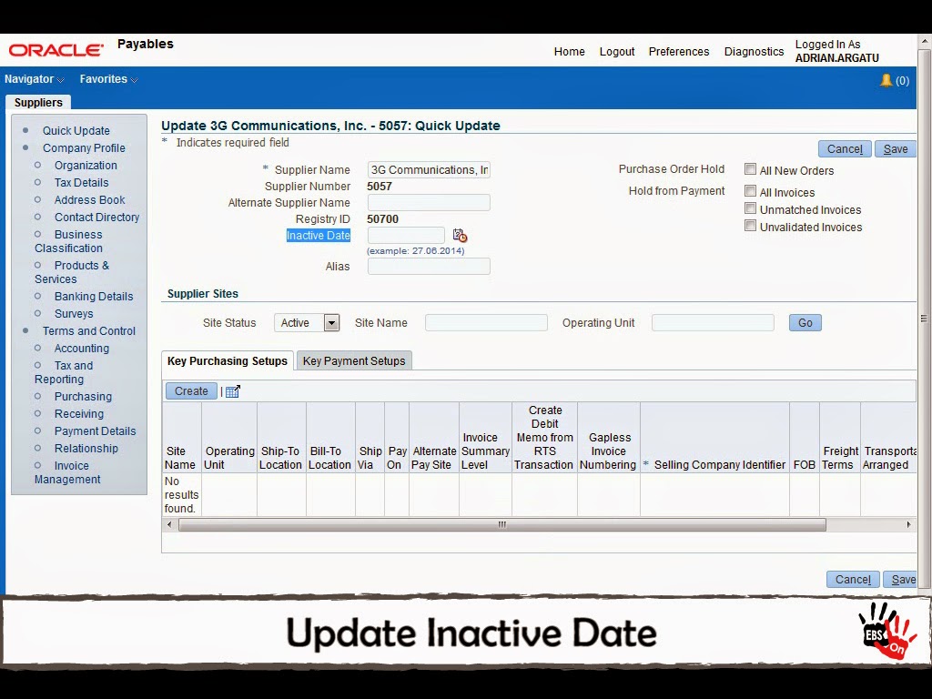Save the supplier quick update

(895, 148)
